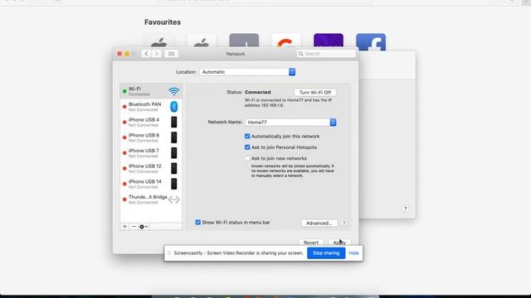Click Turn Wi-Fi Off button
This screenshot has height=298, width=531.
click(x=315, y=92)
